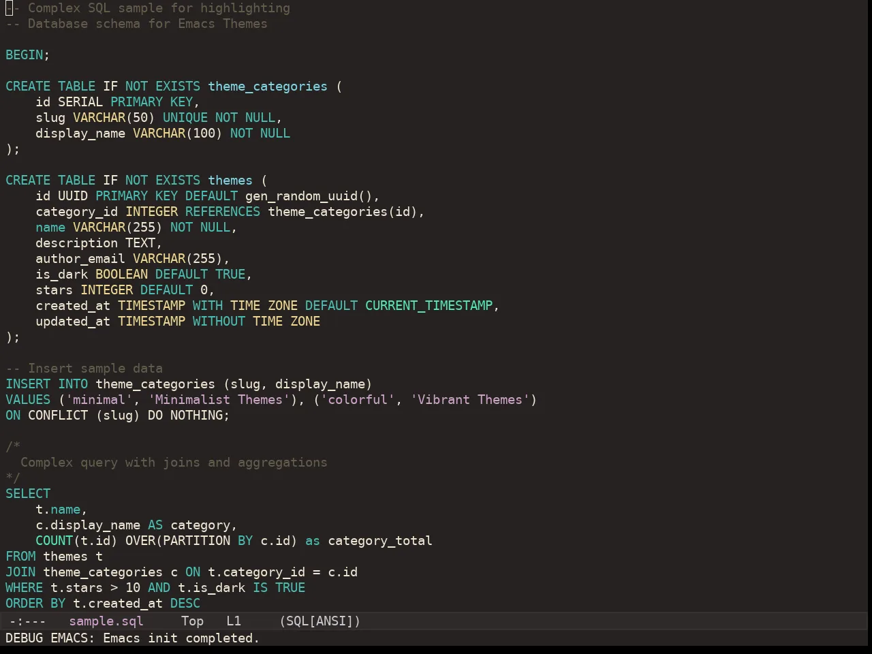Click the category_total alias
The image size is (872, 654).
coord(380,541)
